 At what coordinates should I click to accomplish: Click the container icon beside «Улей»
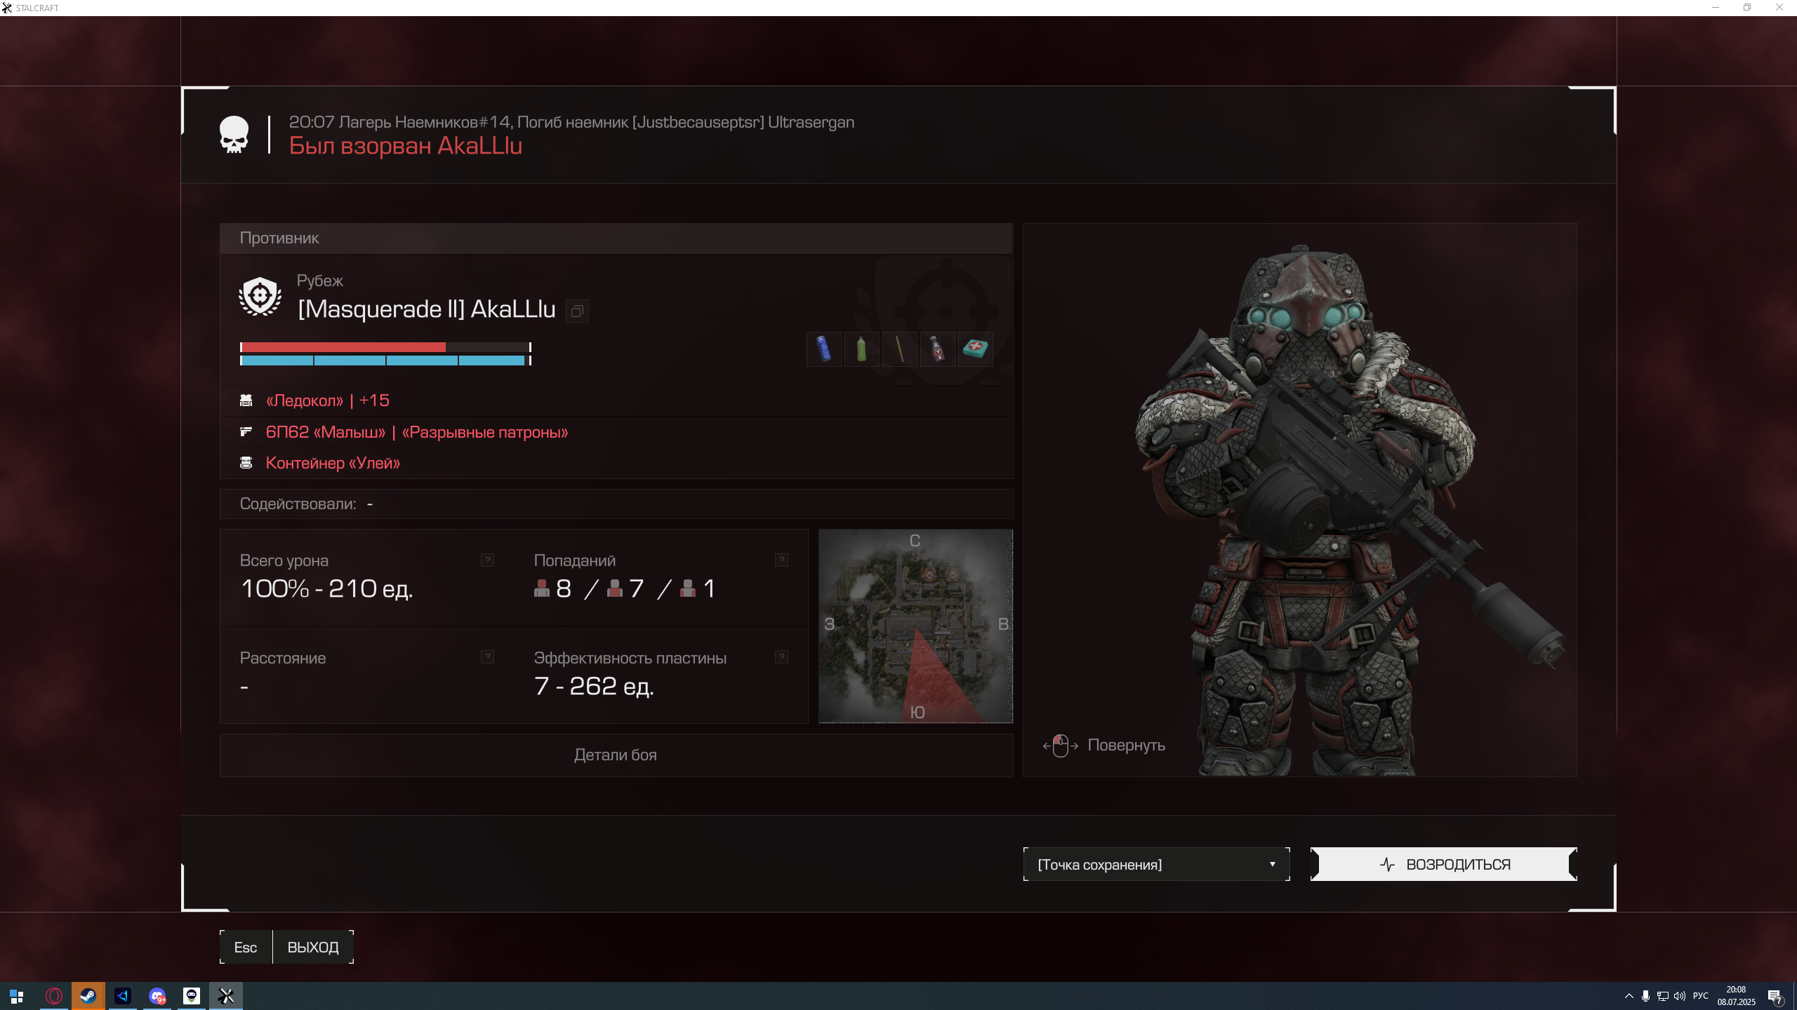(x=246, y=463)
